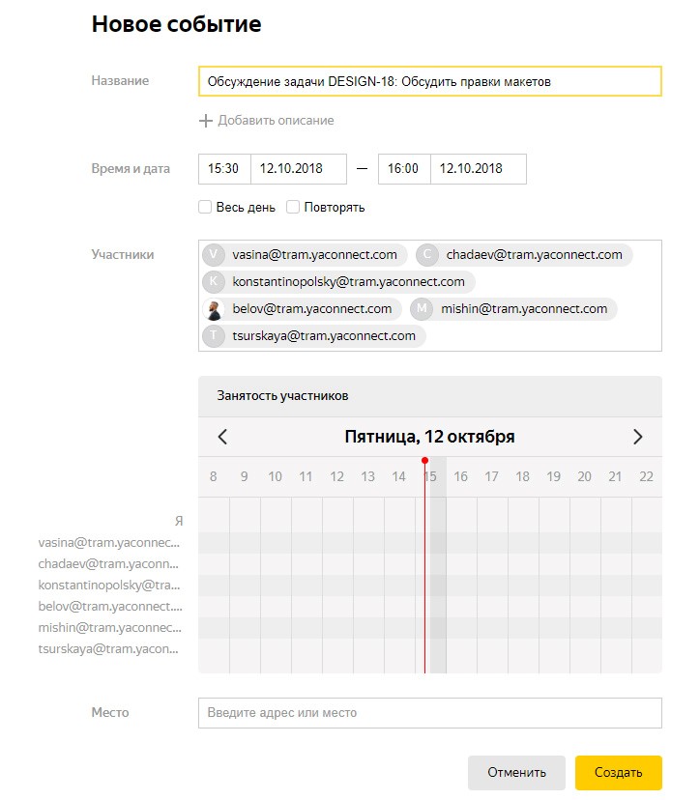Click belov@tram.yaconnect... row label in availability
700x800 pixels.
[110, 607]
